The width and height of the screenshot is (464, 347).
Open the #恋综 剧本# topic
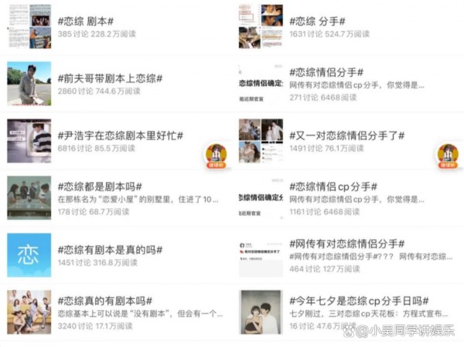(86, 22)
